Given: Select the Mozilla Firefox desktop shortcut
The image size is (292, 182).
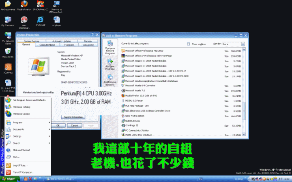Looking at the screenshot, I should pyautogui.click(x=24, y=6).
